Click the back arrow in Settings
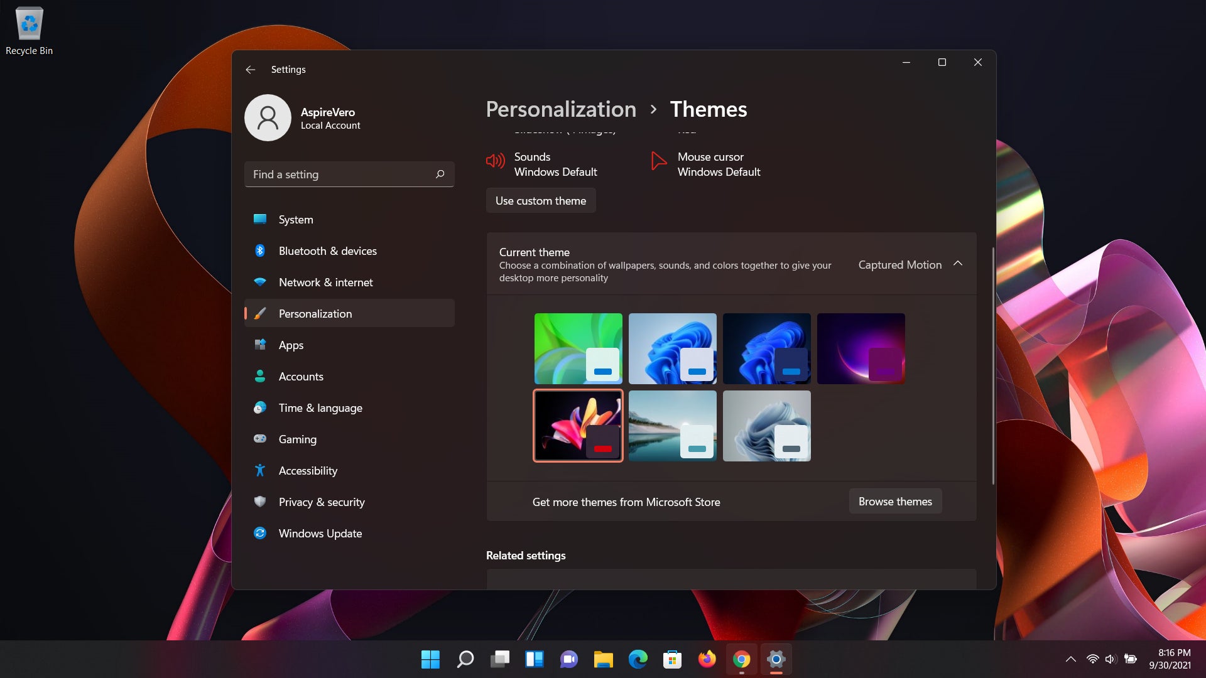 (x=250, y=70)
